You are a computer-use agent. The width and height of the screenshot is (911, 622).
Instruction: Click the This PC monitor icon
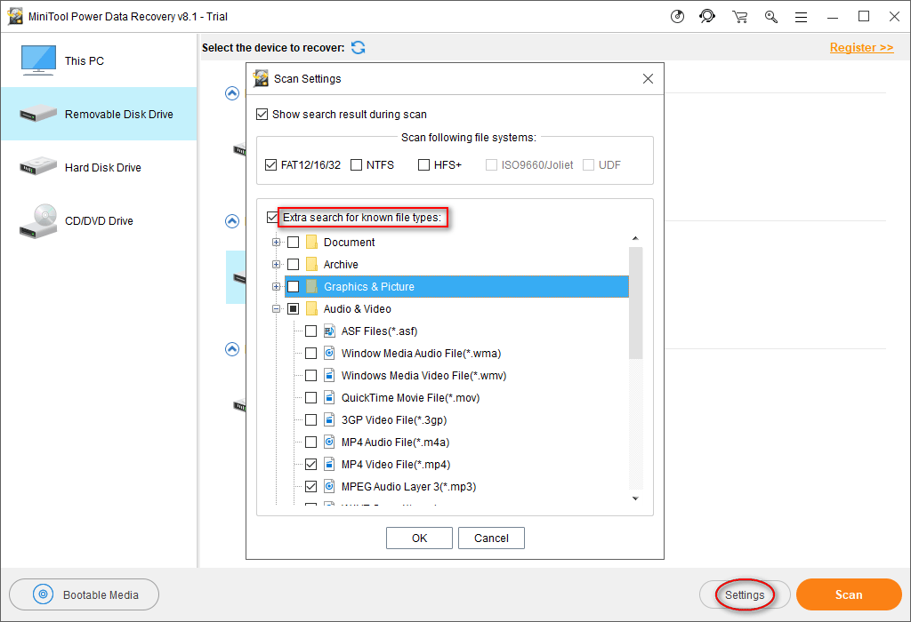(x=38, y=60)
